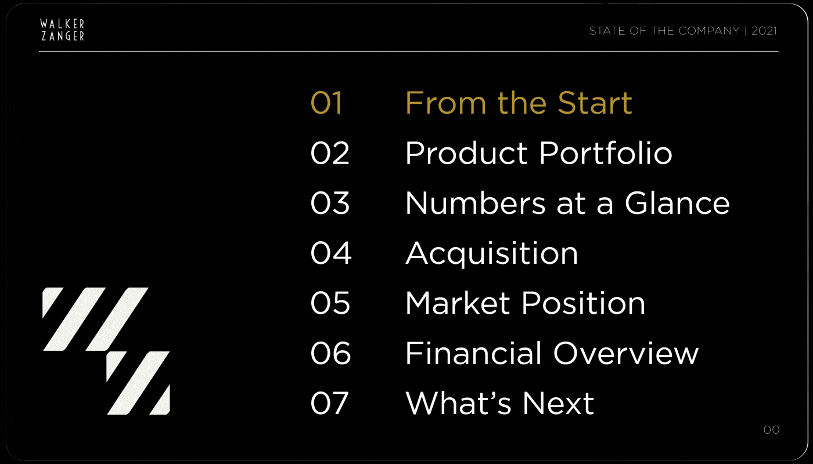Select the 03 section number

pos(330,203)
